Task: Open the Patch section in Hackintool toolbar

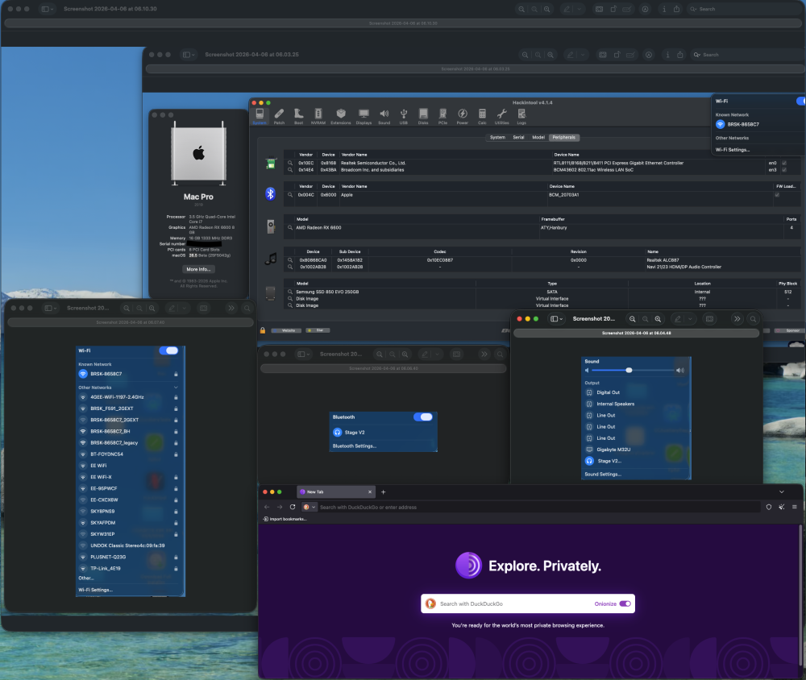Action: 279,116
